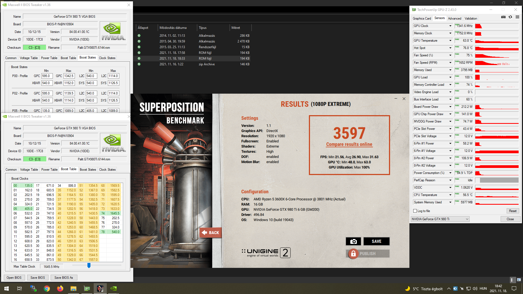Viewport: 523px width, 294px height.
Task: Open Clock States tab in upper Tweaker window
Action: tap(107, 58)
